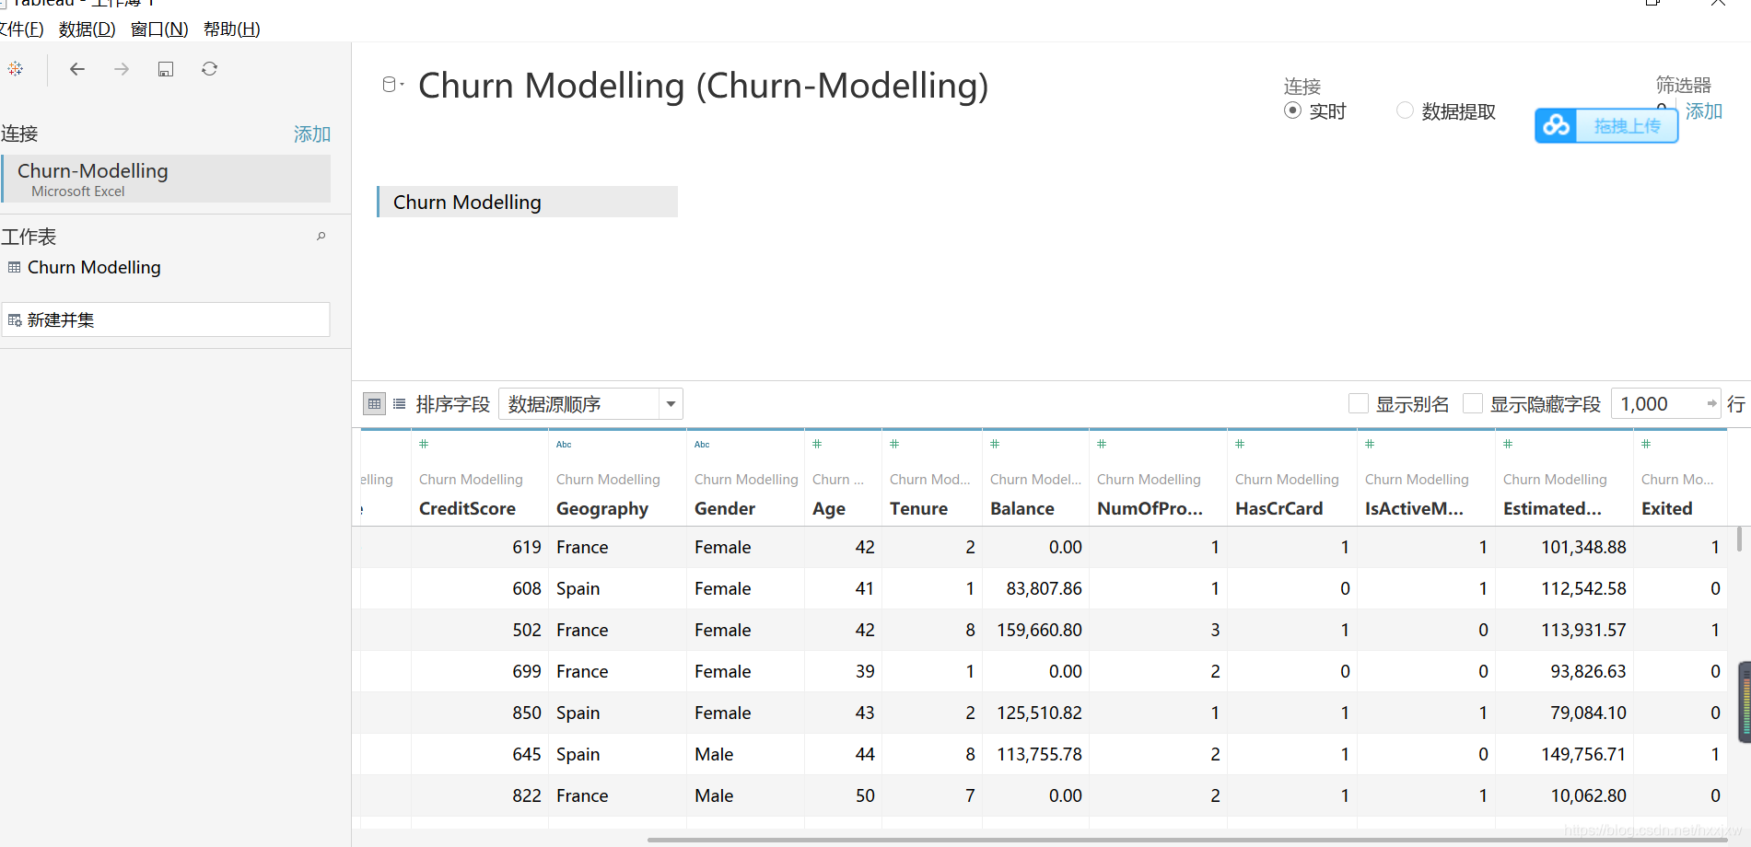This screenshot has width=1751, height=847.
Task: Select the 实时 live connection radio button
Action: coord(1293,110)
